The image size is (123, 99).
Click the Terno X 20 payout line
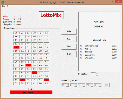[x=12, y=19]
